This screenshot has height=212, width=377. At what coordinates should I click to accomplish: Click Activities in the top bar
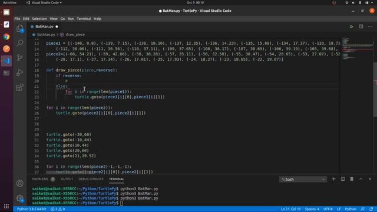pyautogui.click(x=9, y=2)
